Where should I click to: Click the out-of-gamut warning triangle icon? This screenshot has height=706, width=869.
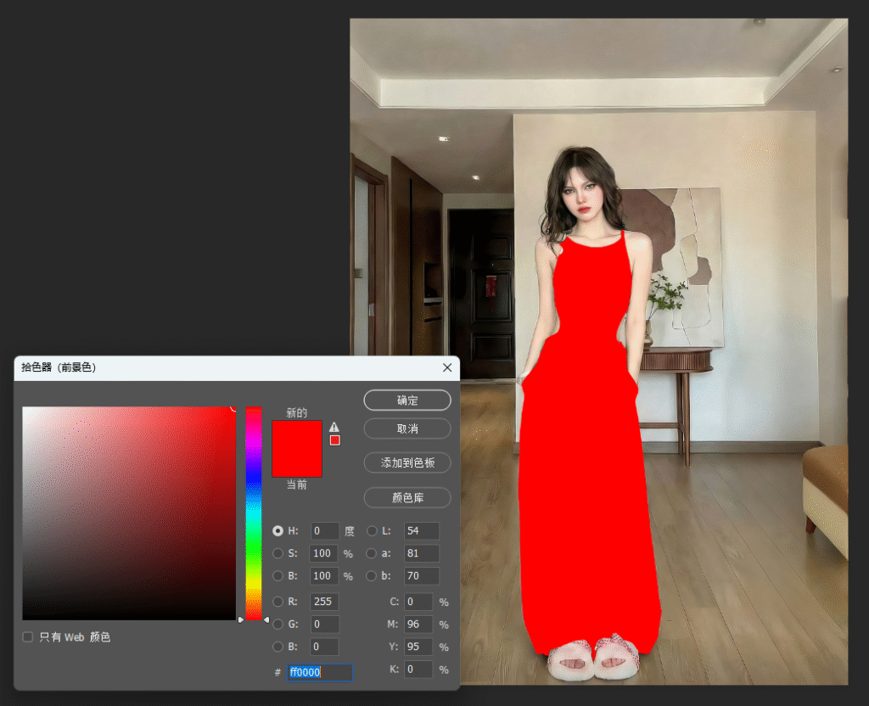334,427
